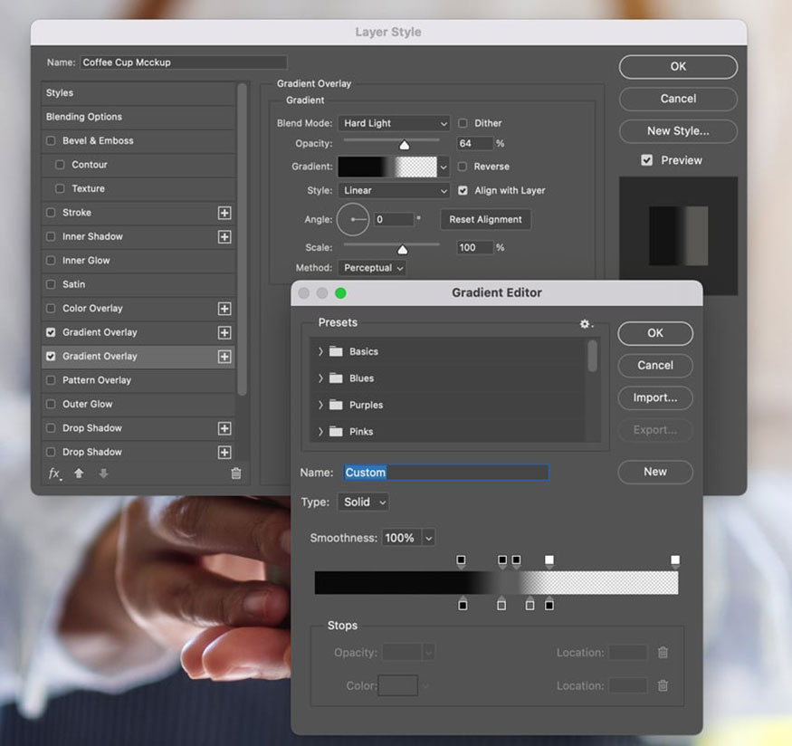Select the rightmost opacity stop above gradient
792x746 pixels.
[x=675, y=560]
